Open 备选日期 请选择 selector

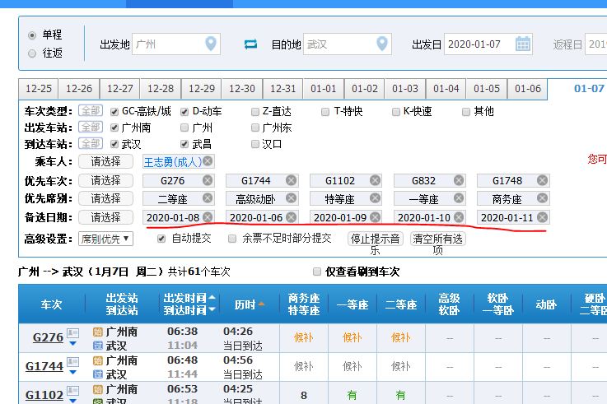[x=105, y=217]
